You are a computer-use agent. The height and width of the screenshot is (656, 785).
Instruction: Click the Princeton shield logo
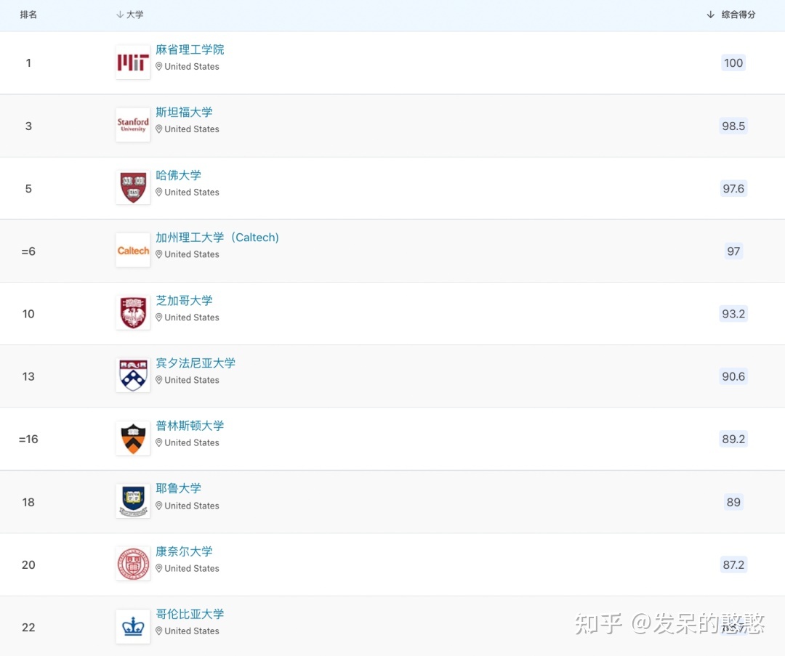coord(133,438)
